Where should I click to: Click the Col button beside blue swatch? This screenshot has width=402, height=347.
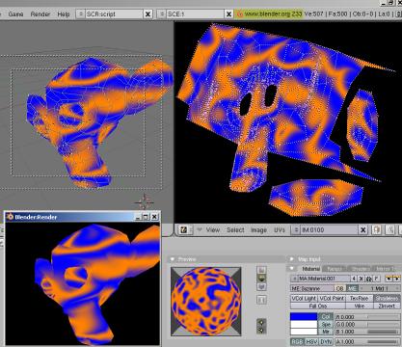[x=326, y=317]
